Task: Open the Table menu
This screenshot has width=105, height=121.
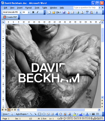Action: tap(45, 8)
